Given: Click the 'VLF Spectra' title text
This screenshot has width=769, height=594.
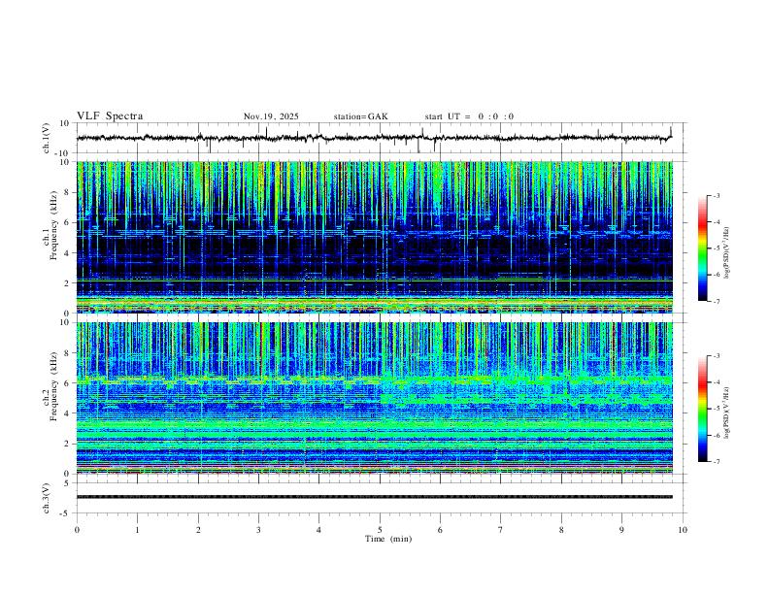Looking at the screenshot, I should click(110, 116).
